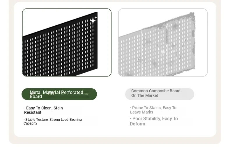
Task: Click the word Capacity below Stable Texture
Action: pyautogui.click(x=30, y=123)
